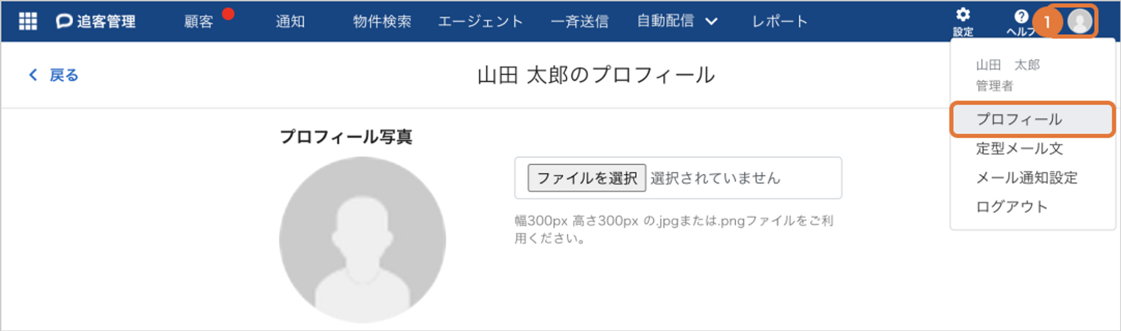This screenshot has height=331, width=1121.
Task: Open the app grid launcher icon
Action: coord(27,21)
